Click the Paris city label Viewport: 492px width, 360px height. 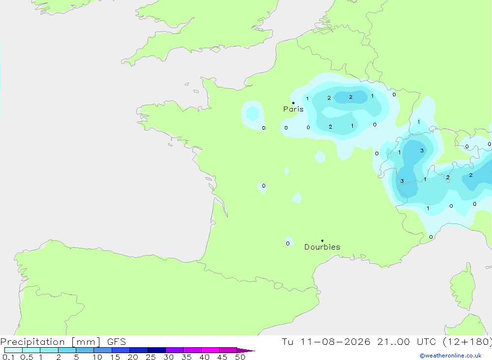(x=293, y=109)
